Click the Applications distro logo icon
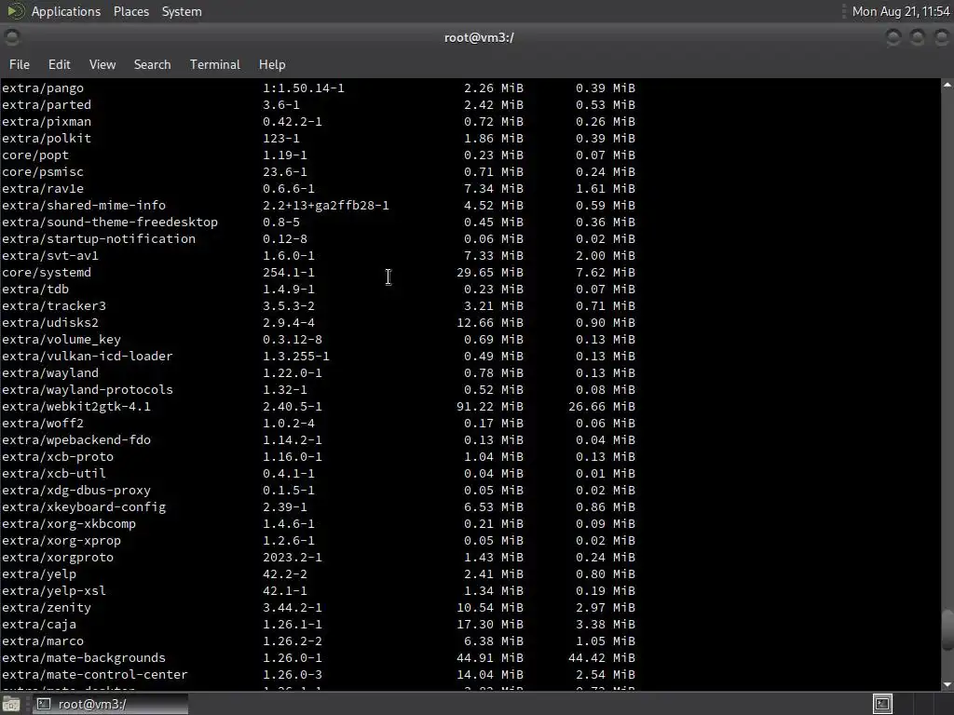954x715 pixels. coord(16,11)
